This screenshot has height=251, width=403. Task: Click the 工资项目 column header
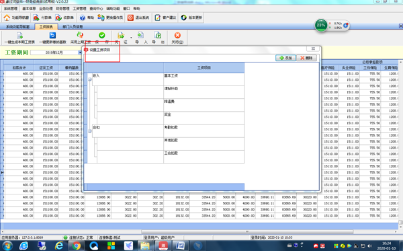(204, 68)
